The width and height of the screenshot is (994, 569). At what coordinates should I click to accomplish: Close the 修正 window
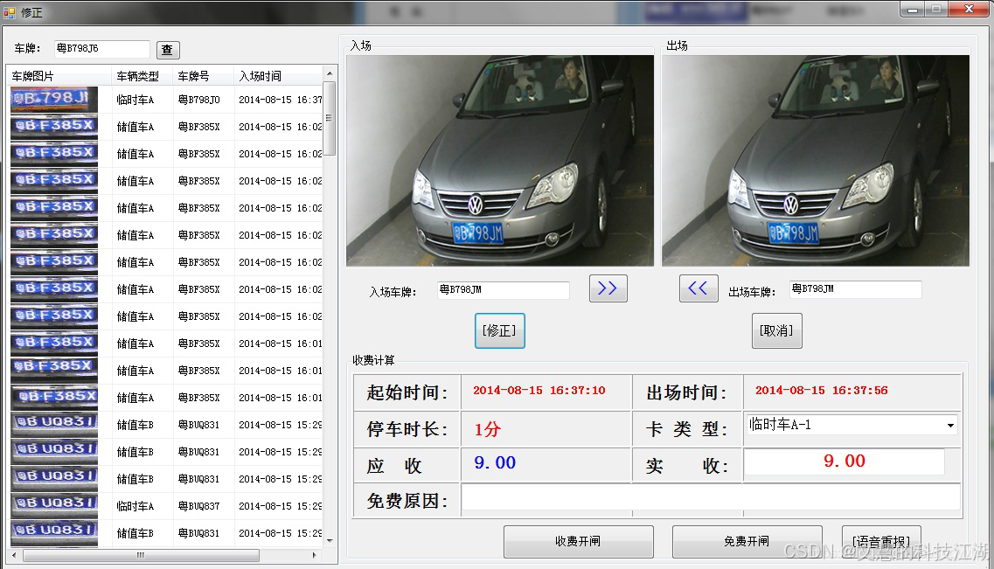pyautogui.click(x=970, y=9)
